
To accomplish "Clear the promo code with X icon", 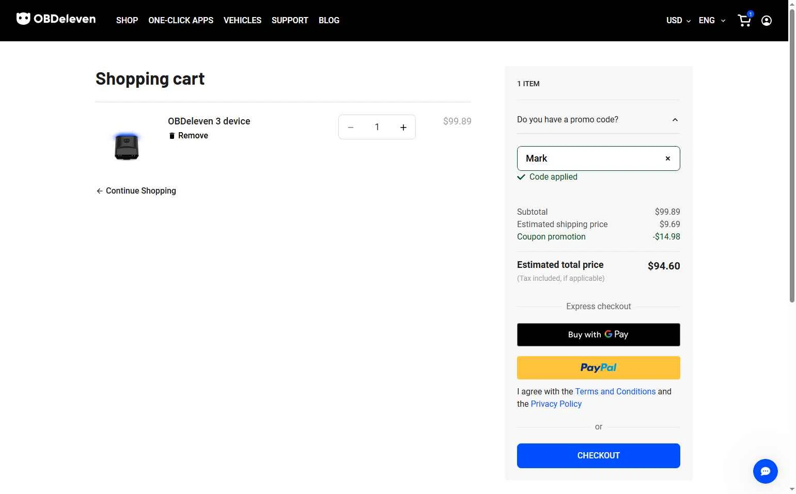I will (668, 158).
